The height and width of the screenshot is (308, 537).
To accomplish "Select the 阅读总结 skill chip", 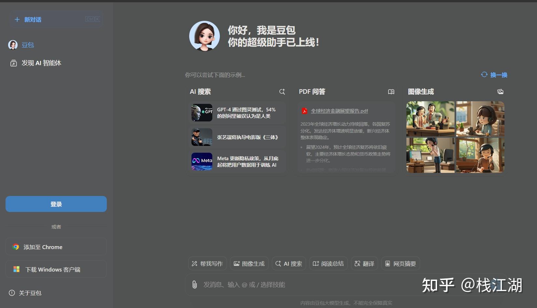I will [x=328, y=264].
